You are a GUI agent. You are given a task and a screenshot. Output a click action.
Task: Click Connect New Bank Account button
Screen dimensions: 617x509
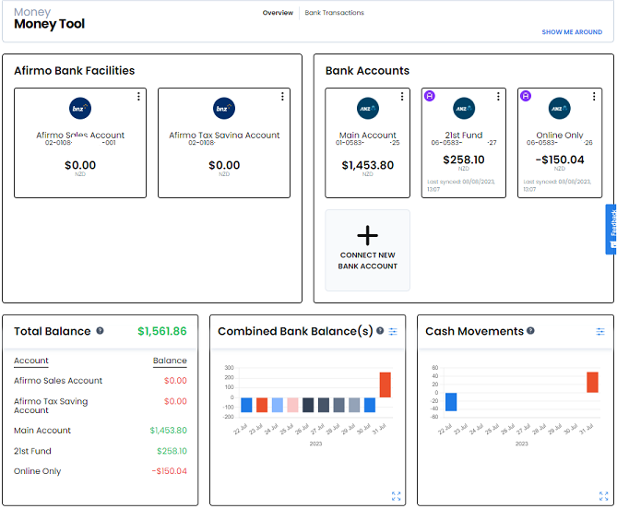coord(367,250)
